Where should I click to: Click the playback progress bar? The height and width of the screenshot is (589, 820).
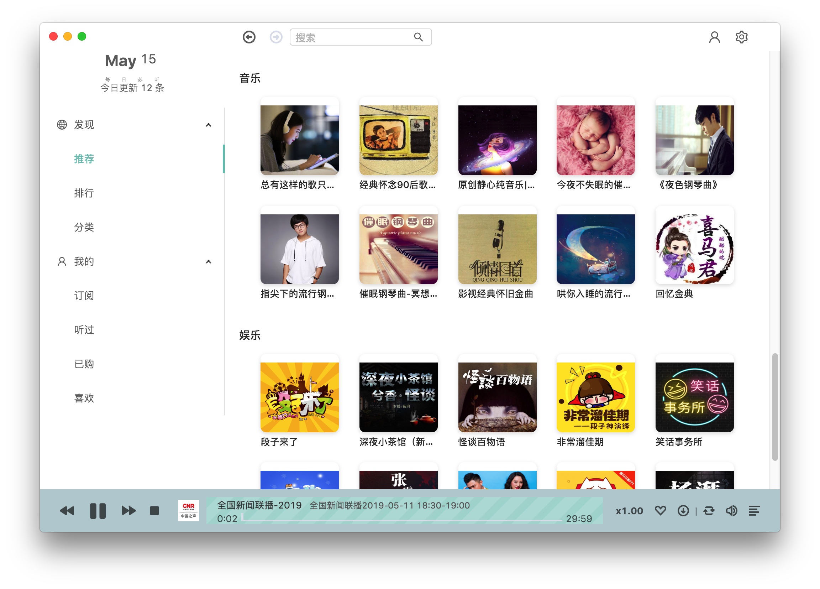(x=401, y=520)
